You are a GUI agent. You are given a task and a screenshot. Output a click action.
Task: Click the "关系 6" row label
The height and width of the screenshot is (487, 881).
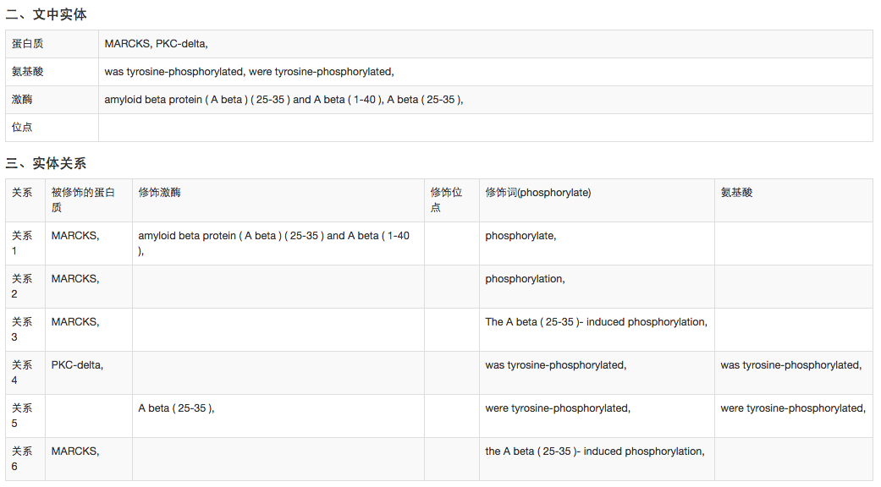22,459
